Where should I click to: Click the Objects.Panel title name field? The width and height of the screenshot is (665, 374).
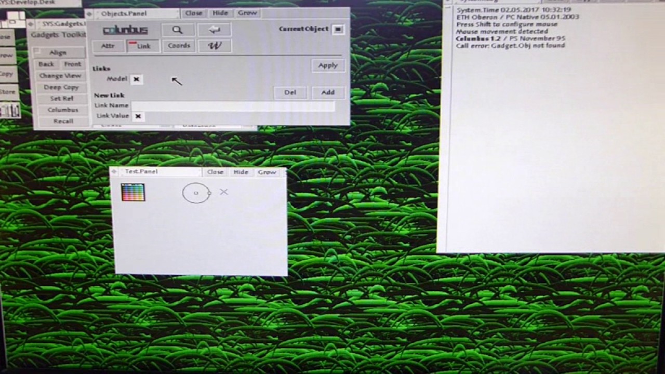[x=137, y=14]
